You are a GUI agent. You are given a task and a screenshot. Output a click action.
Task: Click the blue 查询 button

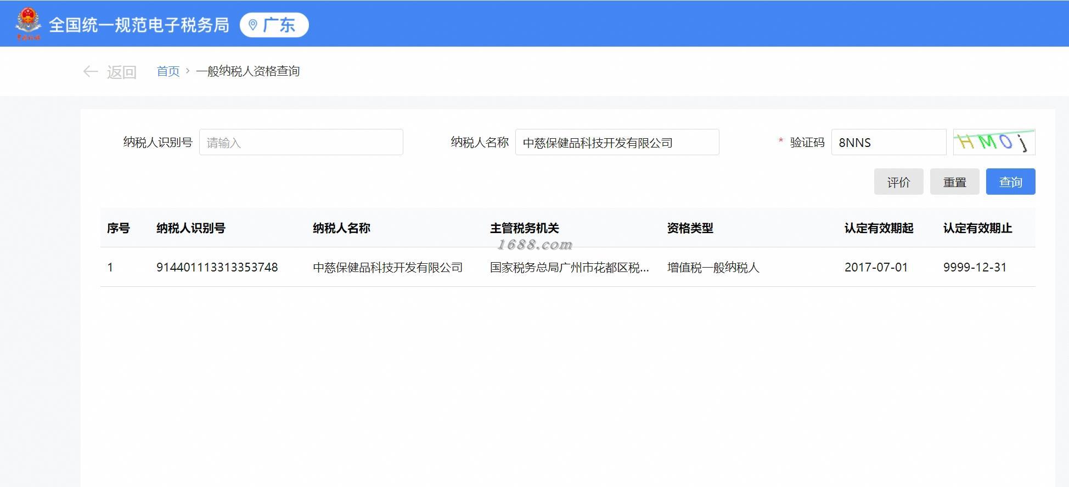1011,182
